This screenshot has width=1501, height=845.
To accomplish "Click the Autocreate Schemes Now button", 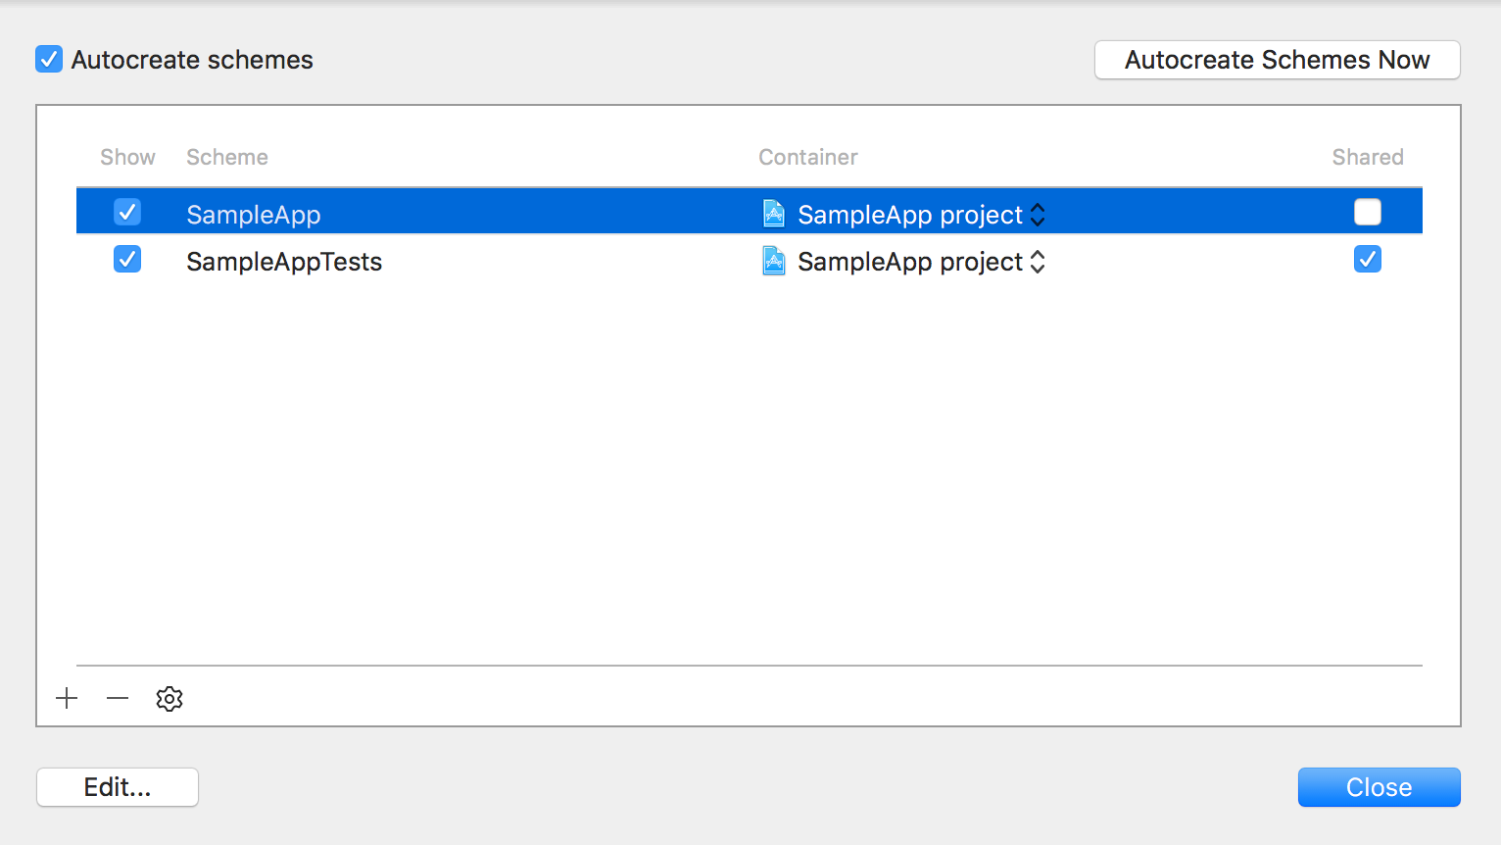I will click(1277, 60).
